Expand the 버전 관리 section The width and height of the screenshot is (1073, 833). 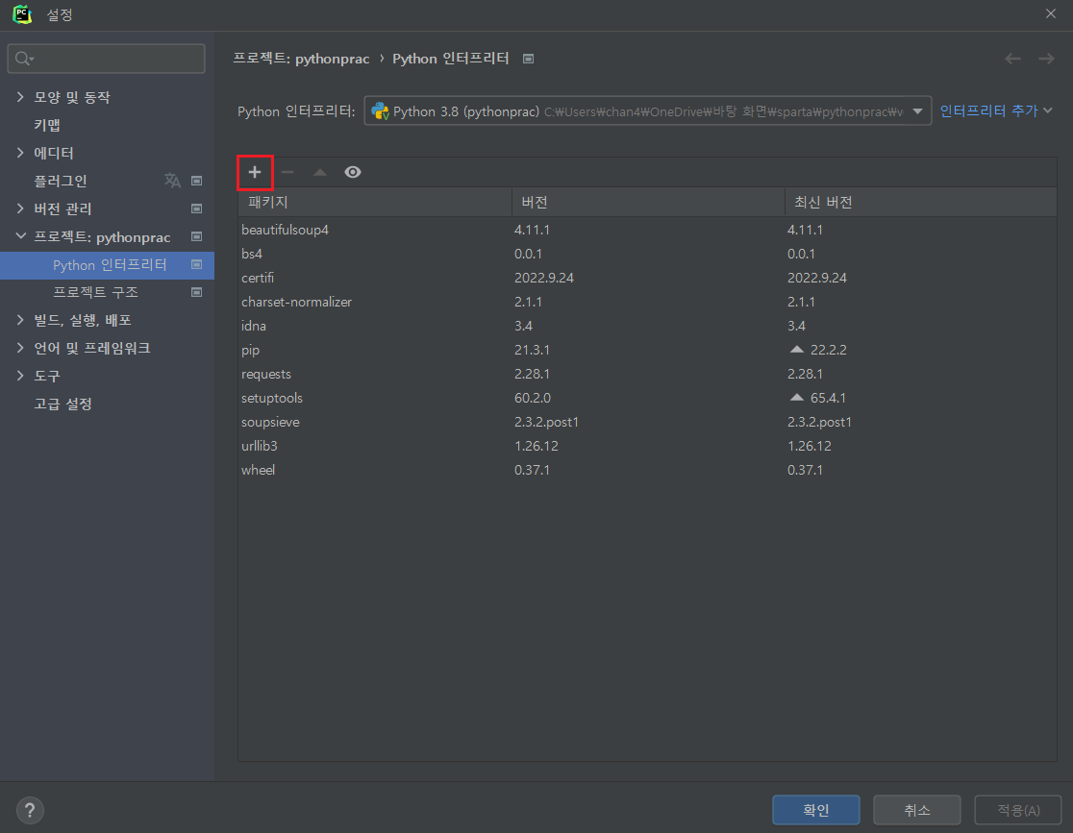20,208
